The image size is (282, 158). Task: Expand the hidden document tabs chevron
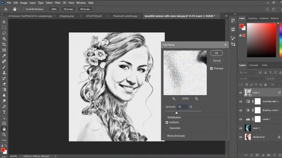tap(226, 16)
